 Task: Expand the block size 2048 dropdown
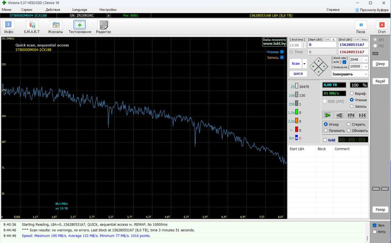(x=366, y=60)
